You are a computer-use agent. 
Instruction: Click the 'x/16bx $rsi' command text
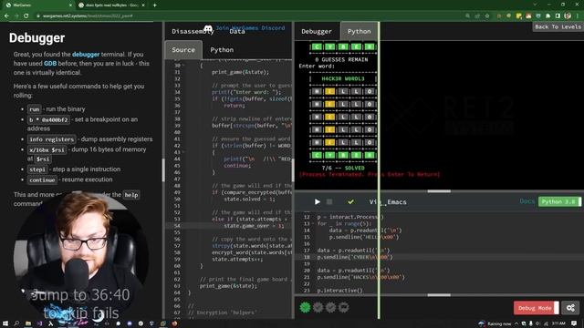(47, 149)
